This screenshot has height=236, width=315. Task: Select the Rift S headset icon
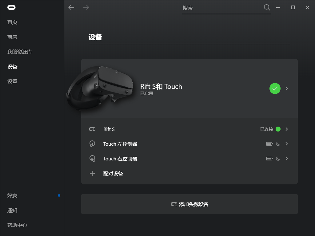(x=92, y=129)
